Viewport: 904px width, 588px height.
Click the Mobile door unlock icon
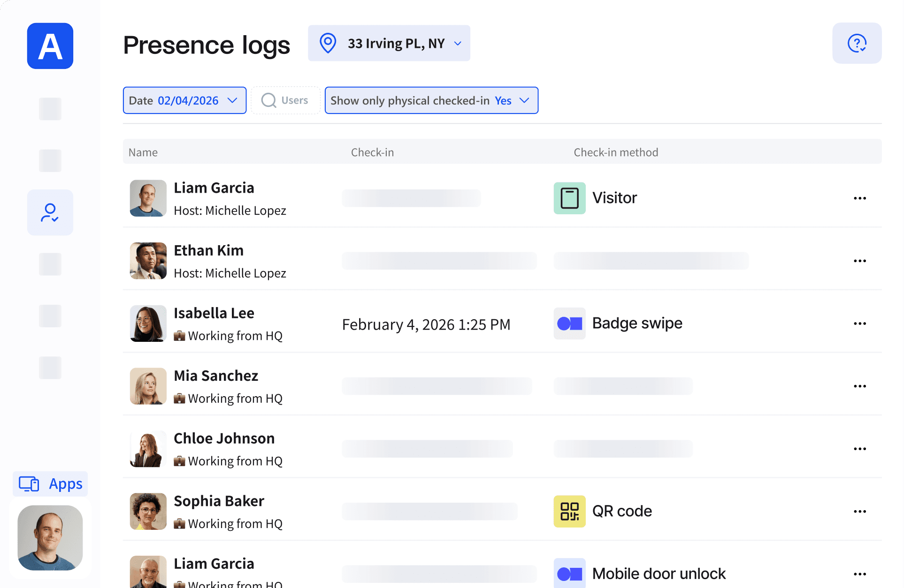coord(569,573)
